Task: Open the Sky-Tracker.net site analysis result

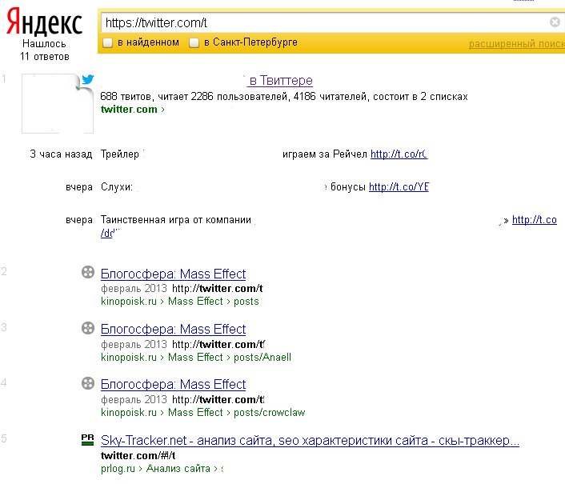Action: [310, 441]
